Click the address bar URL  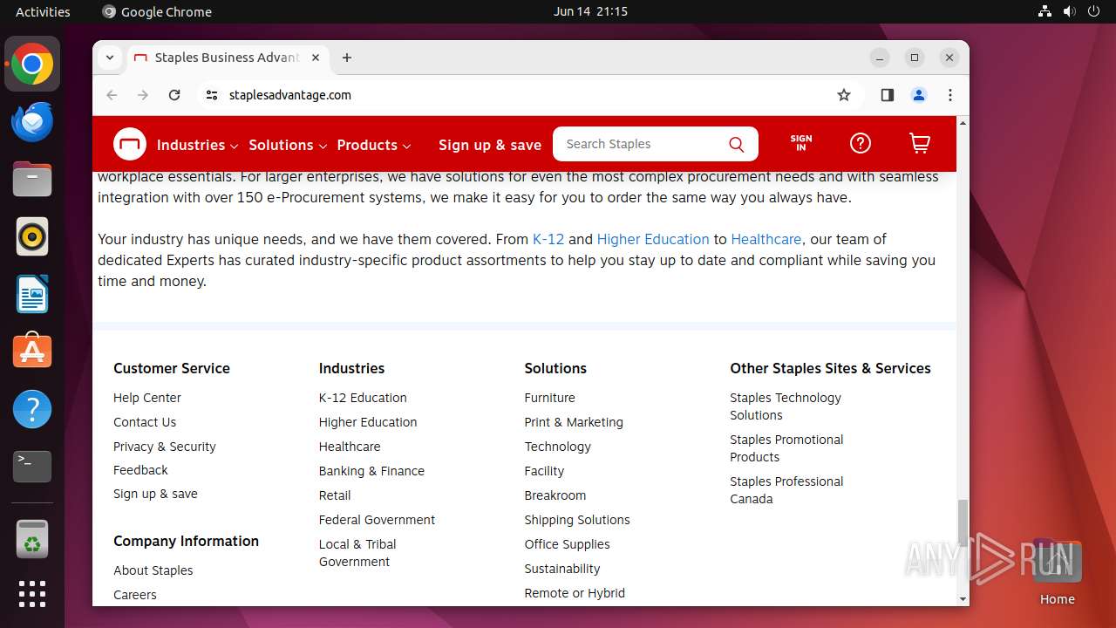[x=290, y=95]
